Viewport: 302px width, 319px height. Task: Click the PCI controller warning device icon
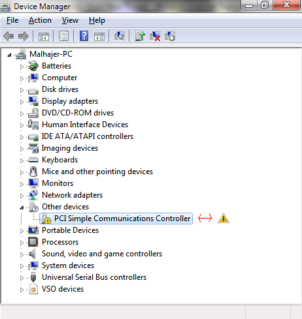point(46,219)
